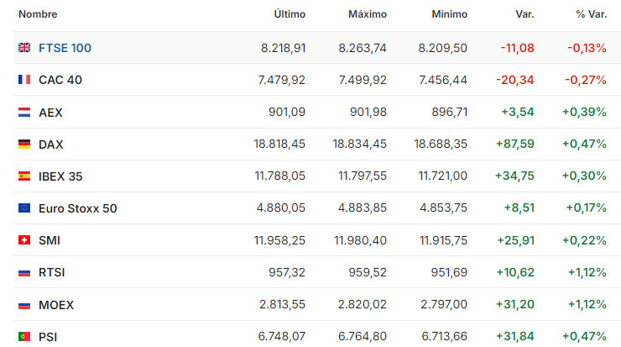Click the German flag icon beside DAX

[x=24, y=145]
